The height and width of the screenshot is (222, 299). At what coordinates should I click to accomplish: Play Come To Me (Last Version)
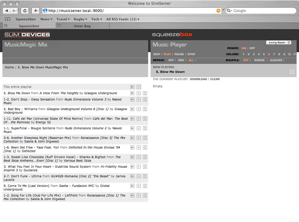coord(132,186)
